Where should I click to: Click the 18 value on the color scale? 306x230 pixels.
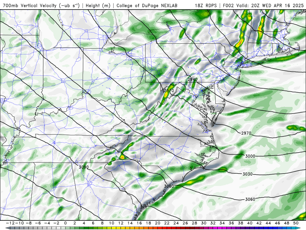148,223
